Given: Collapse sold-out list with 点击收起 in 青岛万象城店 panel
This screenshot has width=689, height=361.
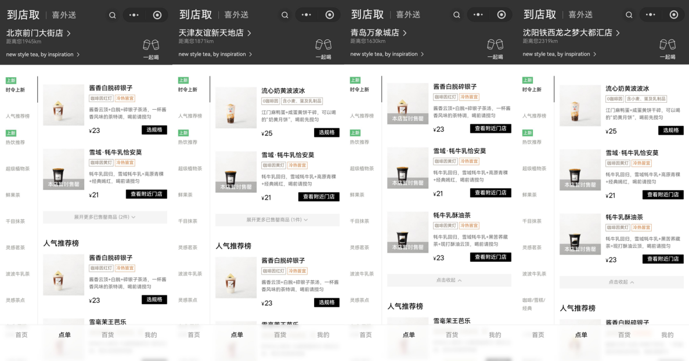Looking at the screenshot, I should [449, 280].
